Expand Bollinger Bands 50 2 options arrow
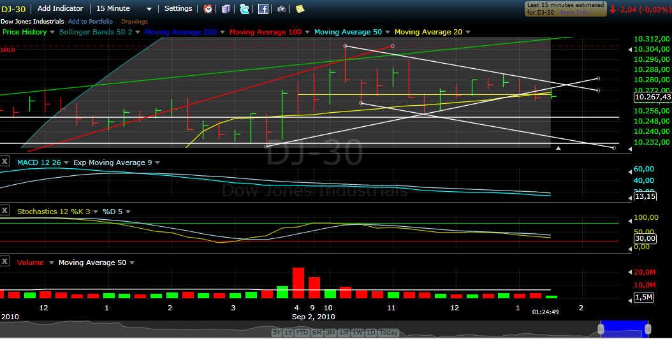 point(138,32)
